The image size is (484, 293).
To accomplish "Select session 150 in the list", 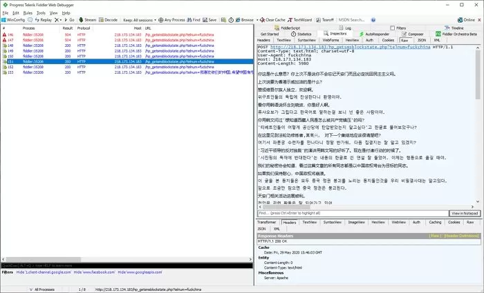I will [x=127, y=57].
